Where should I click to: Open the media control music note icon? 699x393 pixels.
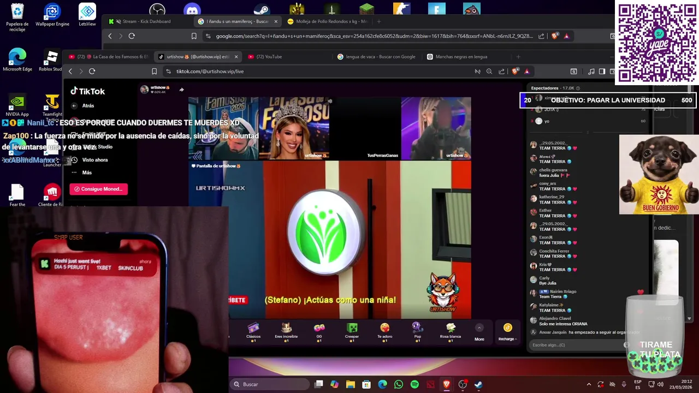point(591,71)
